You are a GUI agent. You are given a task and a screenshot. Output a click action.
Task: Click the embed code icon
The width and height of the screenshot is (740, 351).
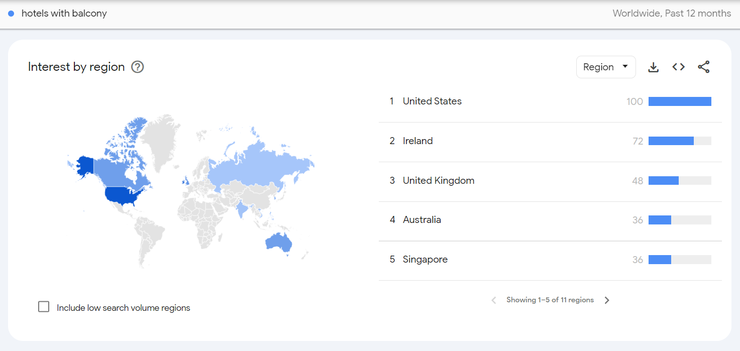pyautogui.click(x=678, y=67)
